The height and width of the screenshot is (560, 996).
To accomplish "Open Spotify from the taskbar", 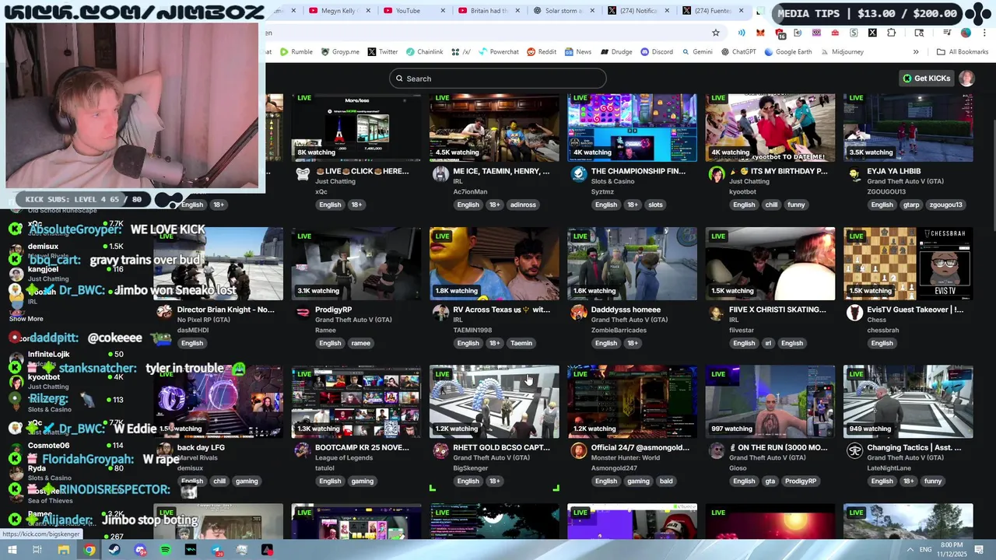I will (165, 550).
